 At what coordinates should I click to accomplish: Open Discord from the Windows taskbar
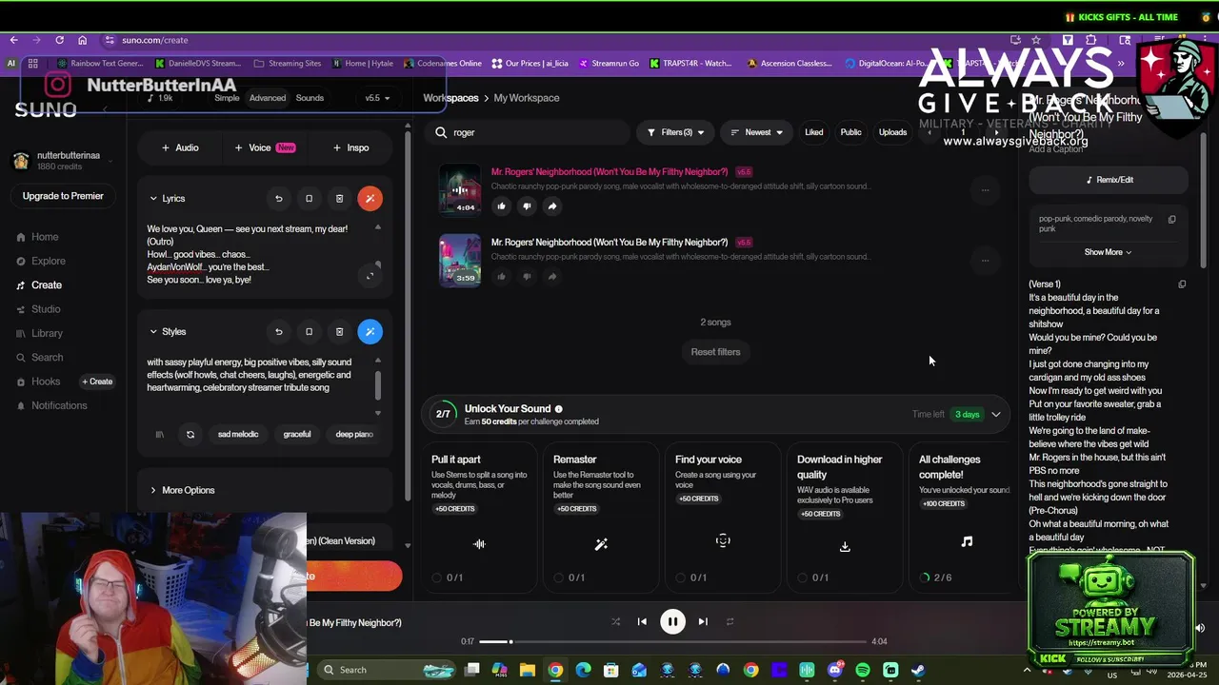pyautogui.click(x=835, y=670)
